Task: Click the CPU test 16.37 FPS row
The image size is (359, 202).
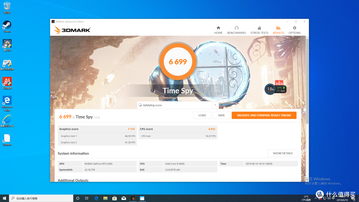Action: click(178, 136)
